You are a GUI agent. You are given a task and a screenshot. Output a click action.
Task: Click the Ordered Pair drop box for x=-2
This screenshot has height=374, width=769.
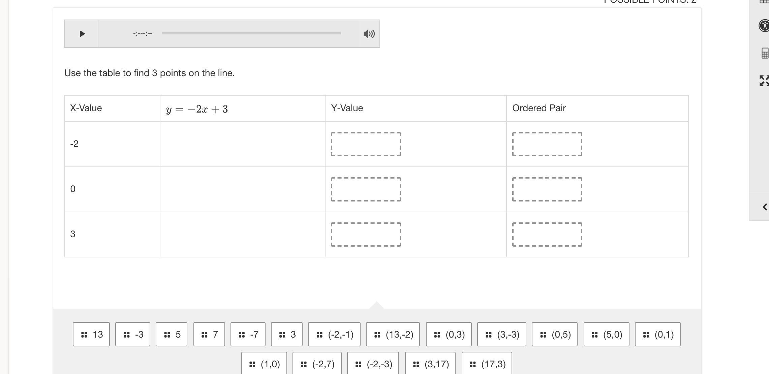547,144
